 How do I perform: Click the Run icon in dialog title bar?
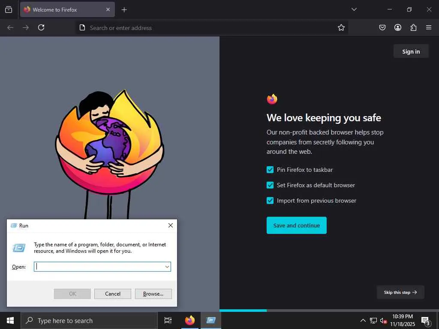(x=14, y=225)
